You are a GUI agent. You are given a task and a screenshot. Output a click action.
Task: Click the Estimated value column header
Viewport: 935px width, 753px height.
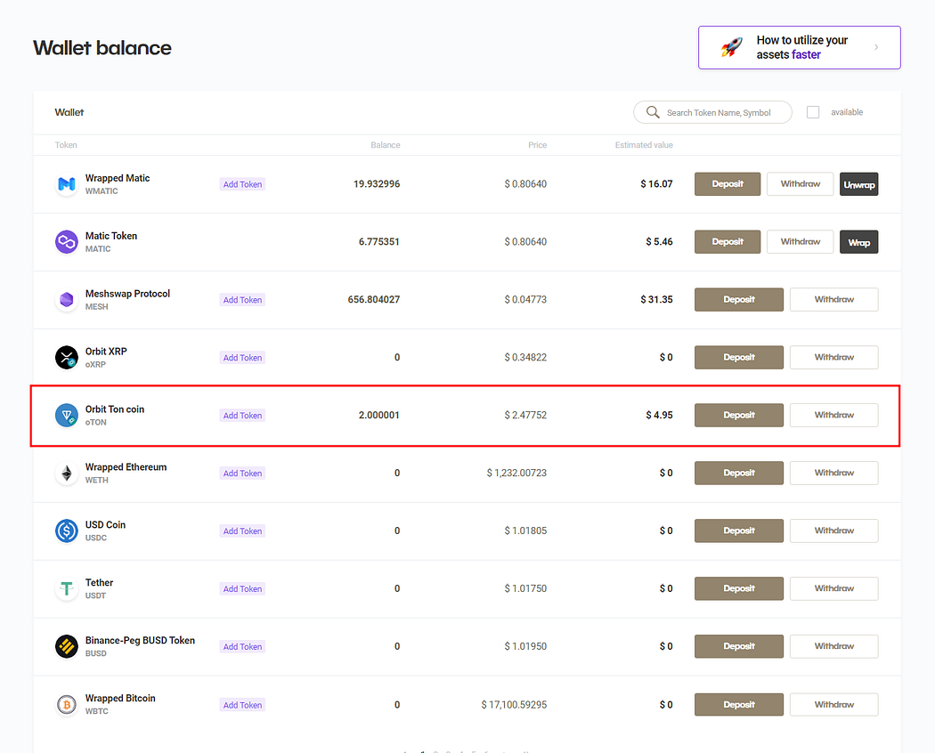(x=644, y=145)
